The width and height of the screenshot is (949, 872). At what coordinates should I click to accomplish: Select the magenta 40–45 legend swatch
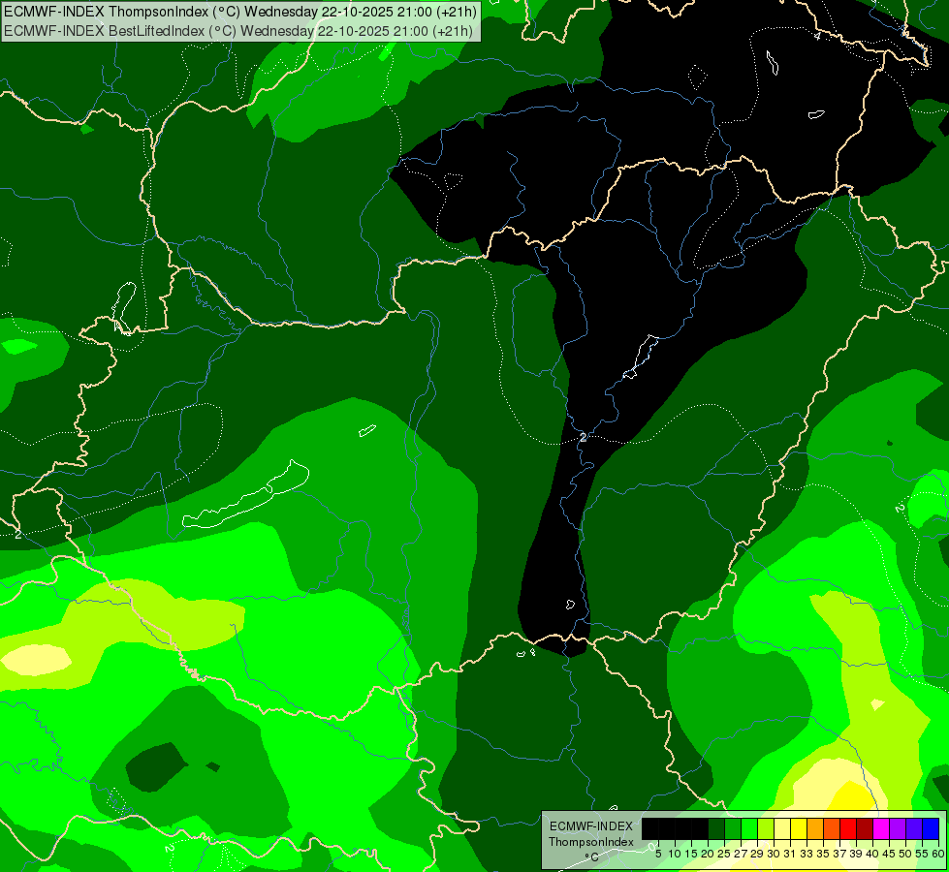(881, 828)
